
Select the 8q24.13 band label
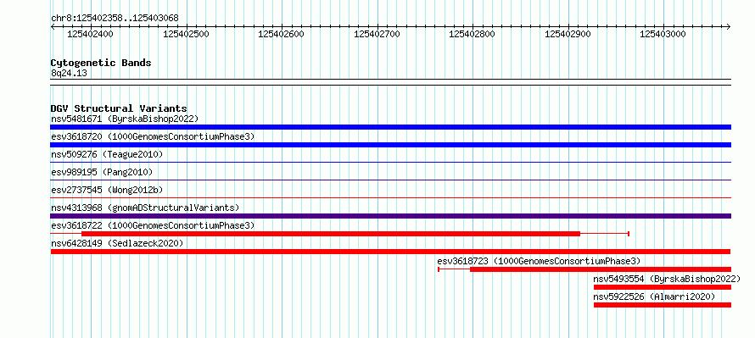pos(69,73)
